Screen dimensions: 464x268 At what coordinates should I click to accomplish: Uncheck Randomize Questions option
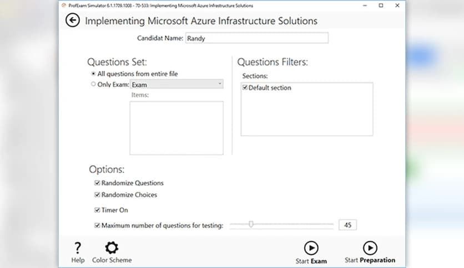tap(97, 183)
